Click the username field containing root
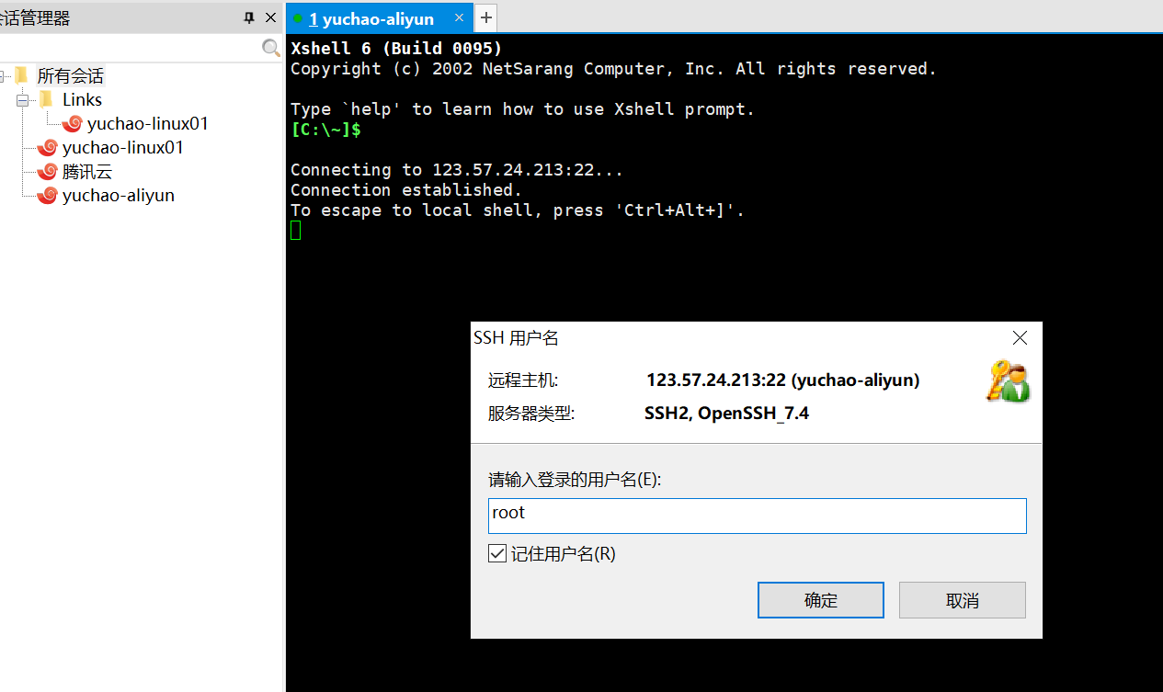The image size is (1163, 692). pyautogui.click(x=757, y=516)
